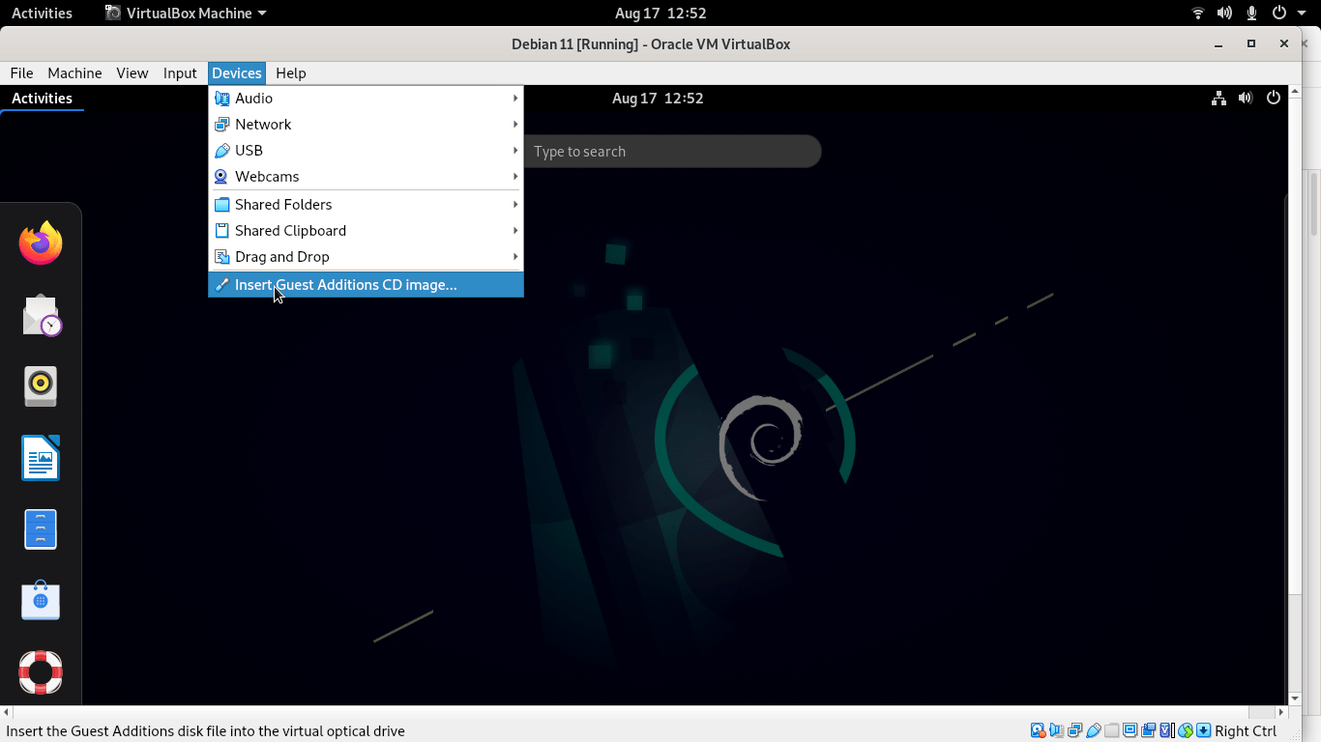Click the guest clock Aug 17 12:52
The height and width of the screenshot is (742, 1321).
[x=658, y=98]
